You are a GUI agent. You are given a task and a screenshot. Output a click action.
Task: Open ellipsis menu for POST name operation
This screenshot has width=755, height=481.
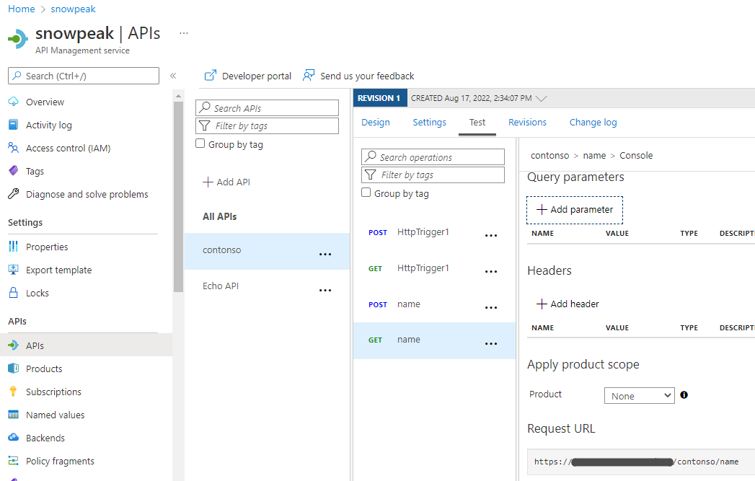(x=490, y=308)
